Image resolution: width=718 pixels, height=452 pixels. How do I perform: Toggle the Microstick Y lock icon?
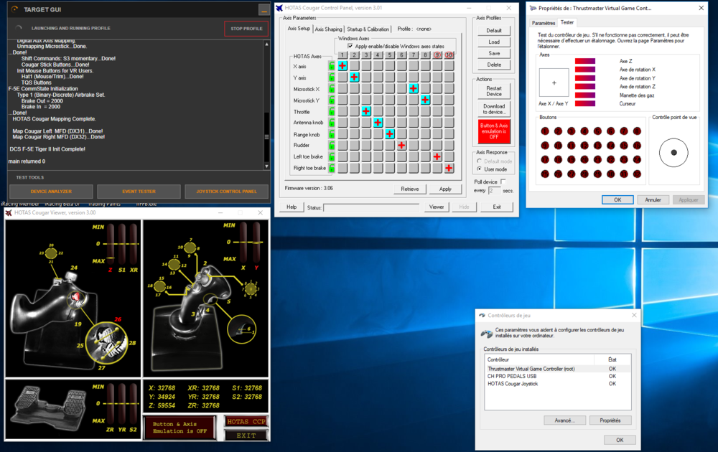pos(332,100)
